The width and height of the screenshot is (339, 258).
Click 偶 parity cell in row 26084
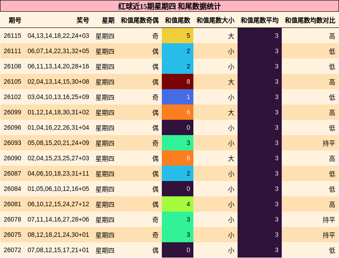[156, 189]
